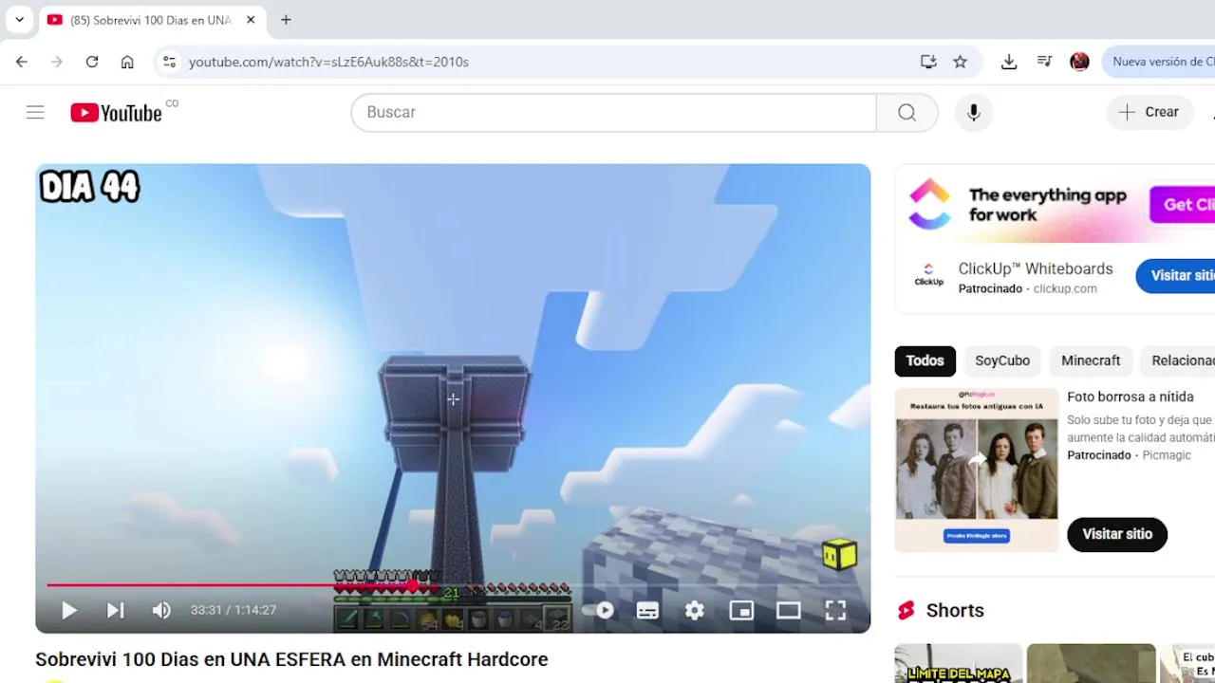Select the Relacionados filter chip
Viewport: 1215px width, 683px height.
[x=1178, y=360]
